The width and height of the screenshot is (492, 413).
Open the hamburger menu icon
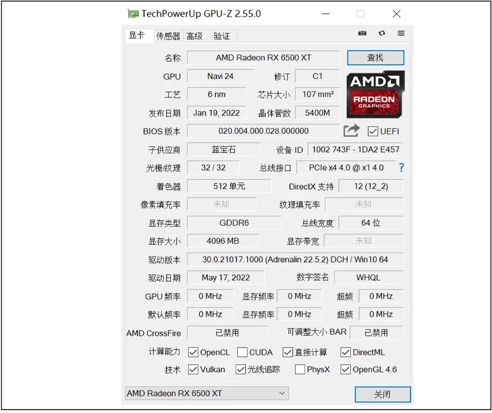[x=401, y=33]
